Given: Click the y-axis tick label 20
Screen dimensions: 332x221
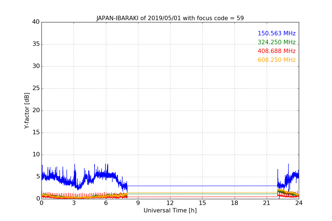Looking at the screenshot, I should pos(36,110).
